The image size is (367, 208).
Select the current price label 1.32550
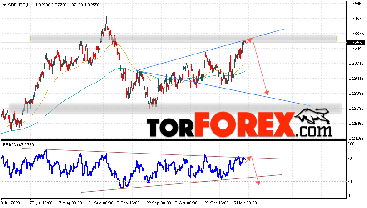click(x=356, y=42)
